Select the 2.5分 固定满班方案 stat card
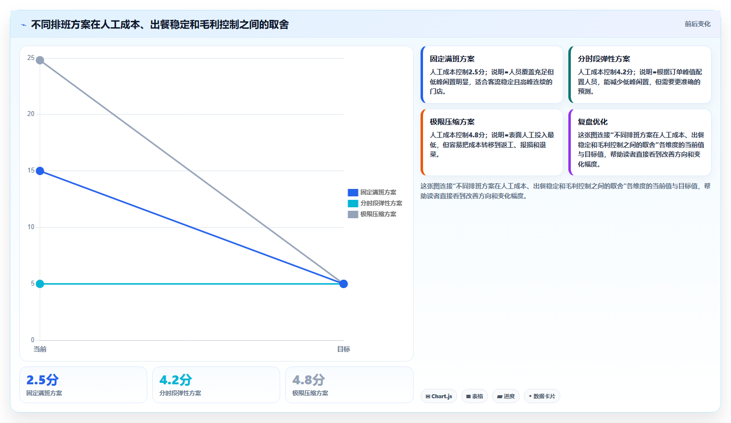Viewport: 731px width, 423px height. [x=83, y=385]
